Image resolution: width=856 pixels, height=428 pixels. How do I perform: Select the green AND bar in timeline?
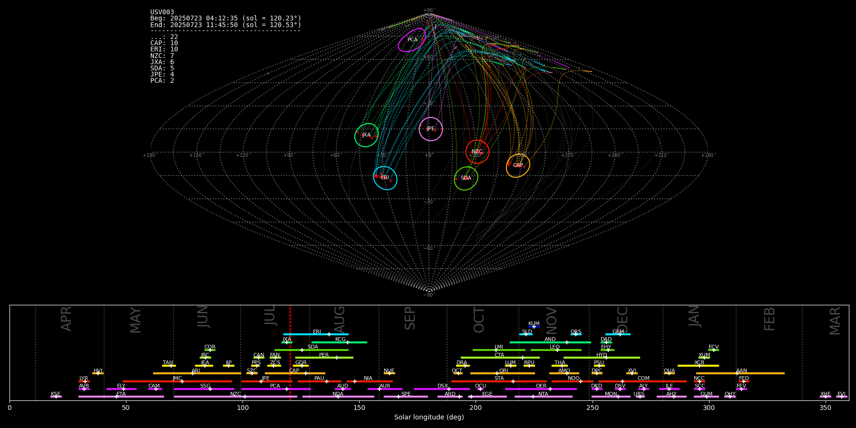click(x=550, y=342)
